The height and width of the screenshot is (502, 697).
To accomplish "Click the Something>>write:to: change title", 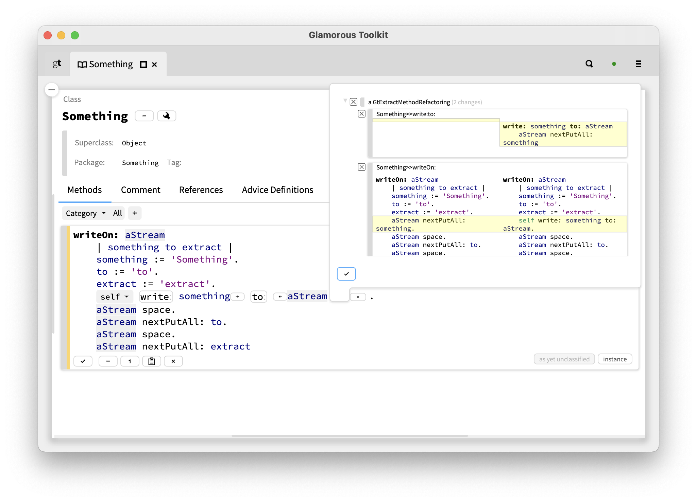I will [x=406, y=114].
